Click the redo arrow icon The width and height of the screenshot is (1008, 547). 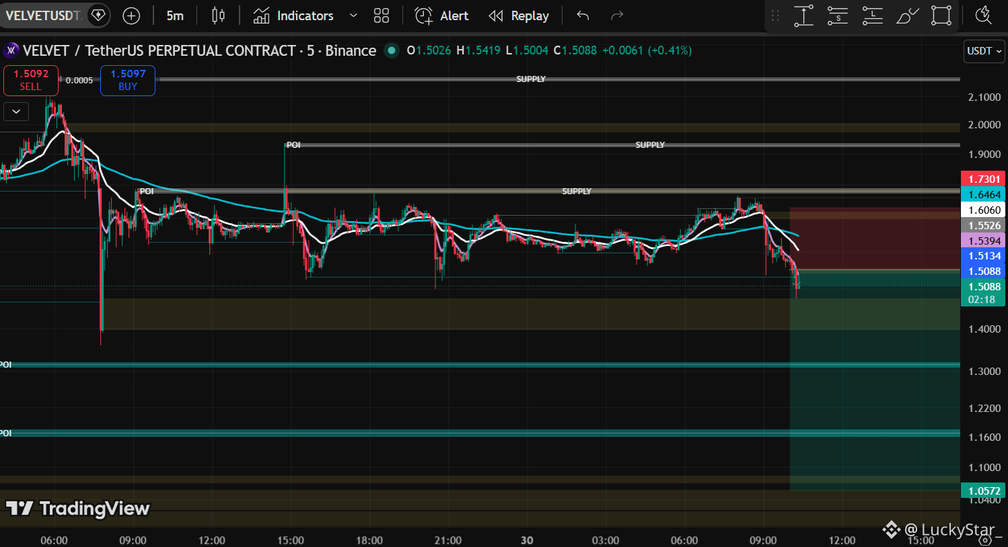617,15
